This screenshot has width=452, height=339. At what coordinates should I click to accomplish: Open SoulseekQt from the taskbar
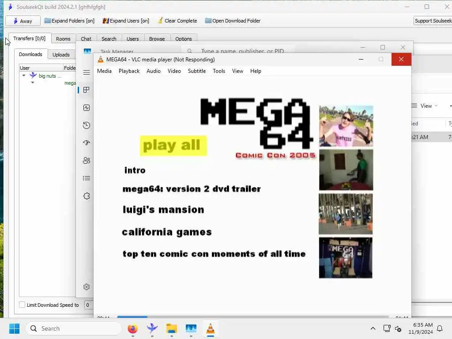(x=152, y=328)
